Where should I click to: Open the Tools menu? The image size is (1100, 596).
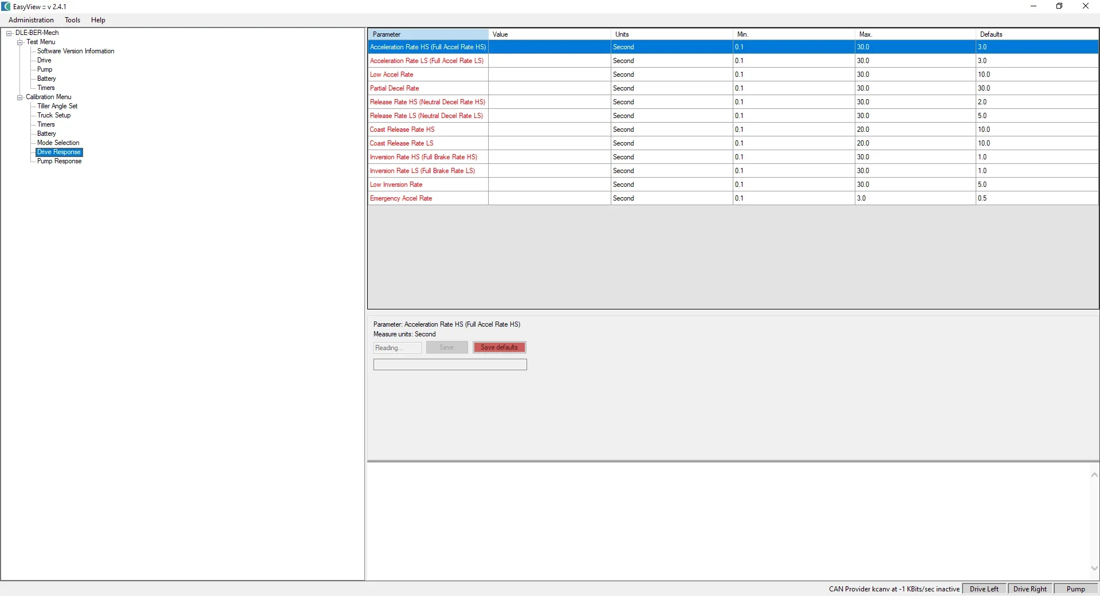(x=72, y=20)
